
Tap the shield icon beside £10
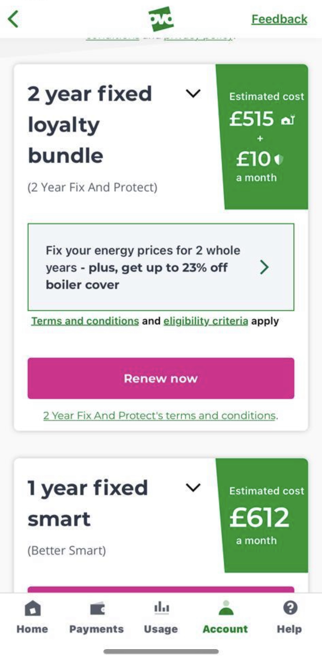[x=279, y=159]
